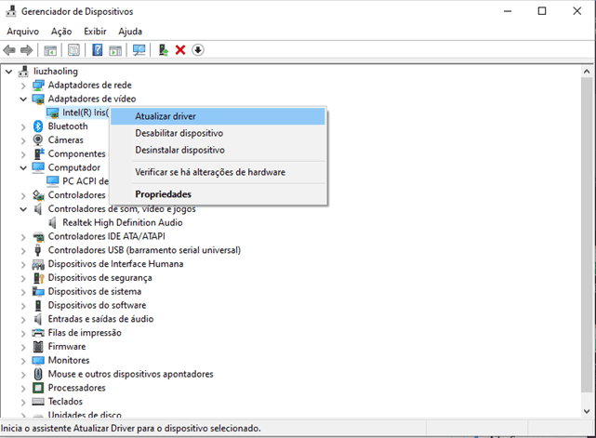Click the scan for hardware changes monitor icon
596x438 pixels.
[139, 50]
